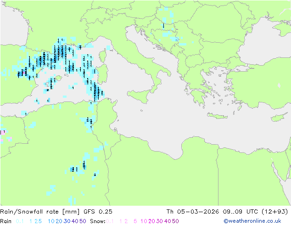
Task: Pick the Snow legend 10 value
Action: [144, 221]
